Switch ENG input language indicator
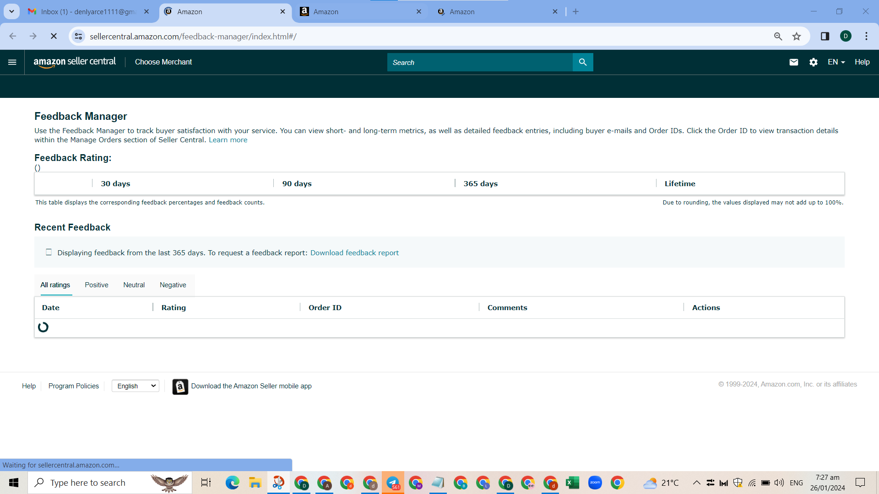 (x=796, y=483)
